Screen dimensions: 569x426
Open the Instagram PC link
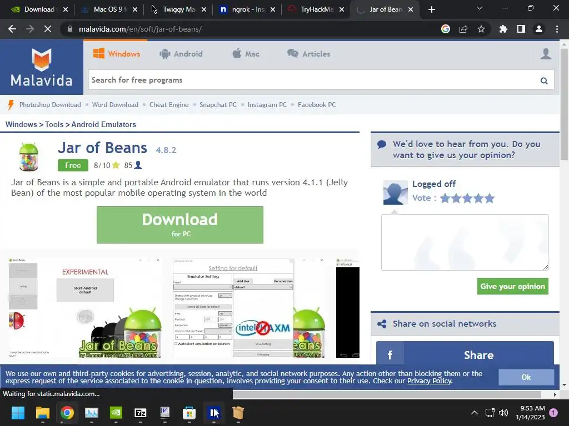click(267, 105)
